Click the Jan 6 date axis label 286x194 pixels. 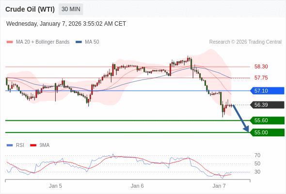pos(137,186)
